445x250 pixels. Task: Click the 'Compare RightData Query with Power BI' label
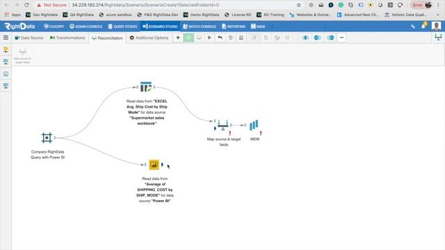pyautogui.click(x=47, y=154)
